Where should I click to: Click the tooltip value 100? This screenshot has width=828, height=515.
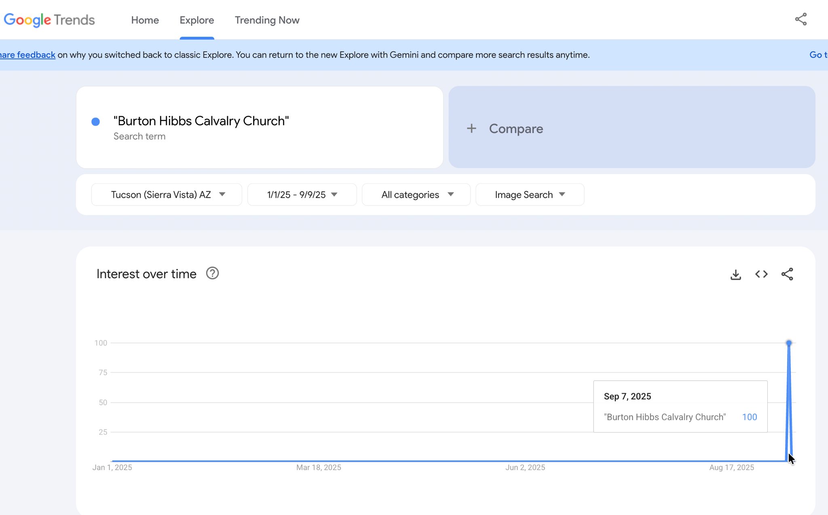tap(750, 417)
